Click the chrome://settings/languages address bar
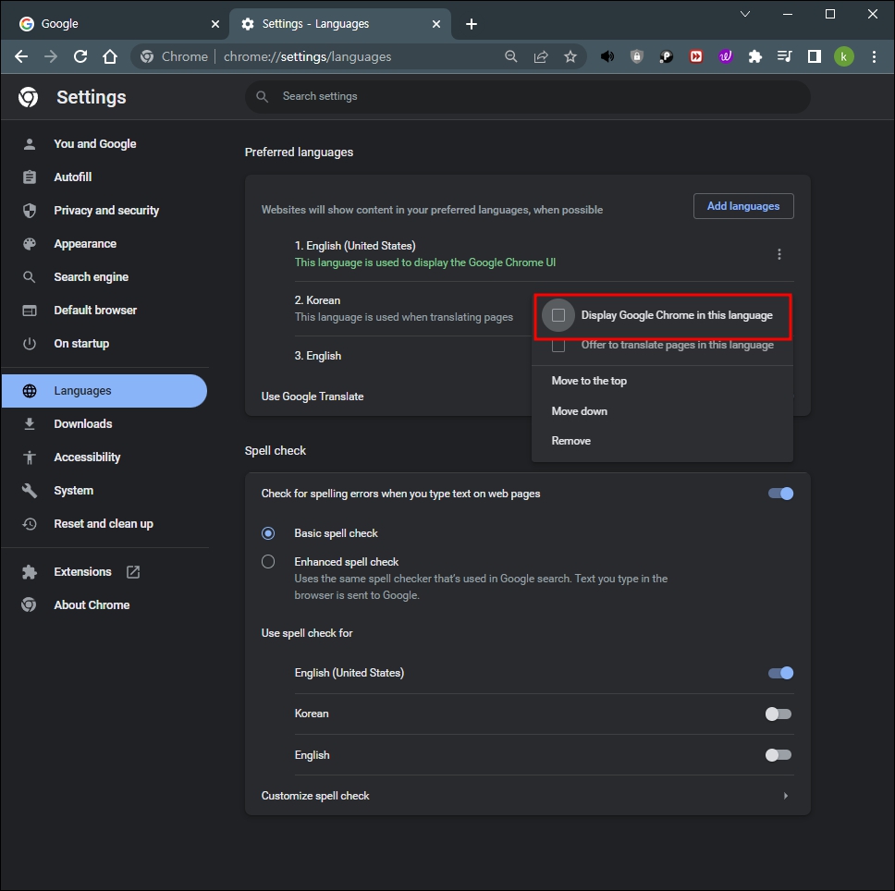Image resolution: width=895 pixels, height=891 pixels. click(360, 56)
